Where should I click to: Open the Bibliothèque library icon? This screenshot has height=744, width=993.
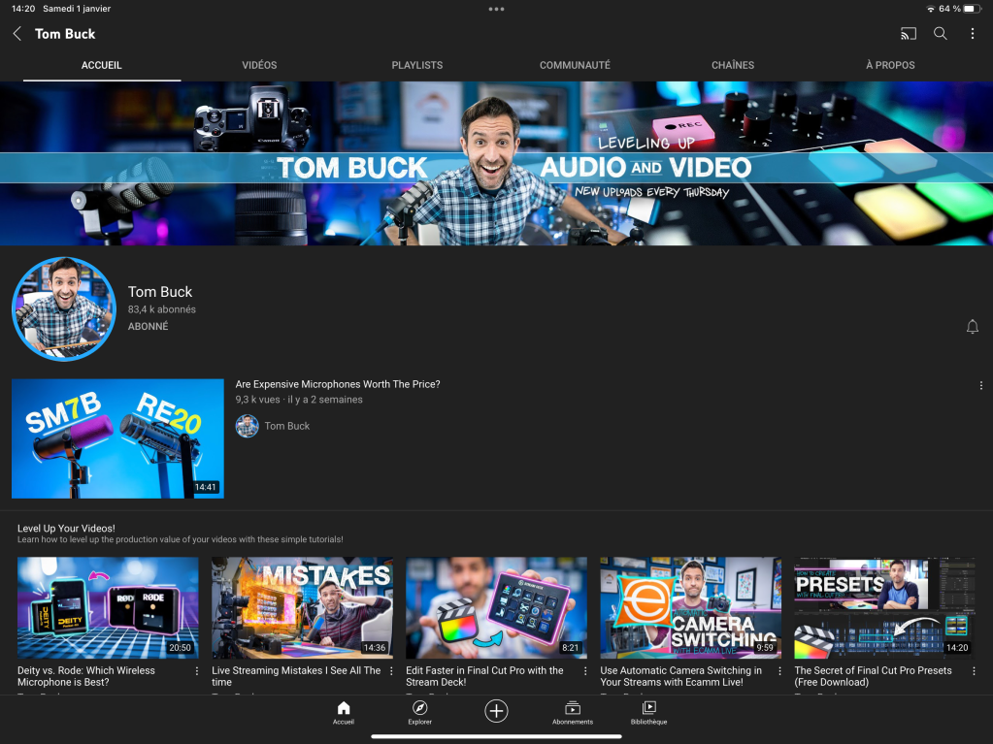click(648, 713)
